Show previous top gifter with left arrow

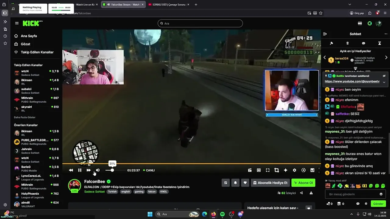pos(324,57)
